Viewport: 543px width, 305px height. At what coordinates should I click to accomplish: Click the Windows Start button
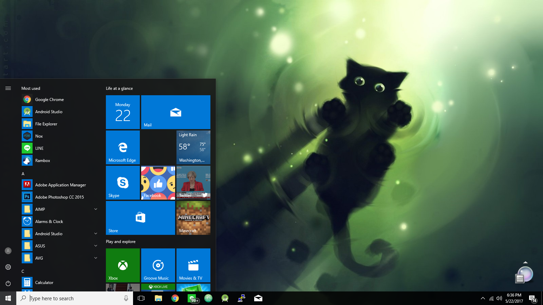pyautogui.click(x=8, y=298)
